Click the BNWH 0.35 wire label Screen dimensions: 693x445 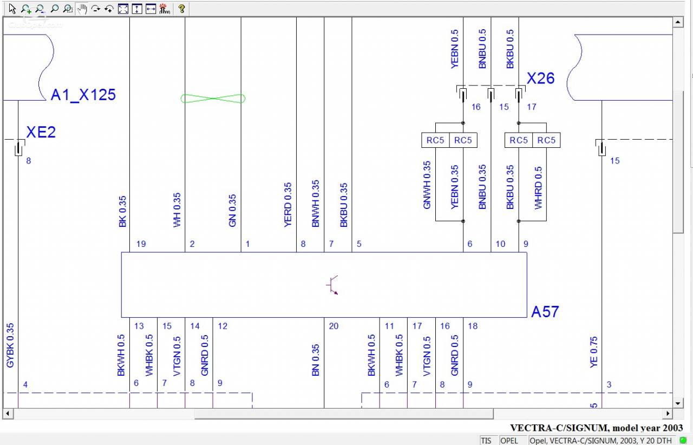(x=316, y=204)
